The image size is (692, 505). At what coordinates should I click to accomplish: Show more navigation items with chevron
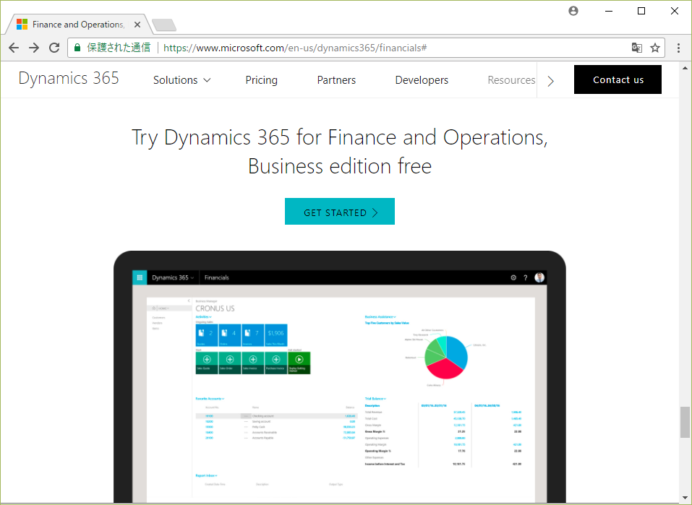coord(550,81)
